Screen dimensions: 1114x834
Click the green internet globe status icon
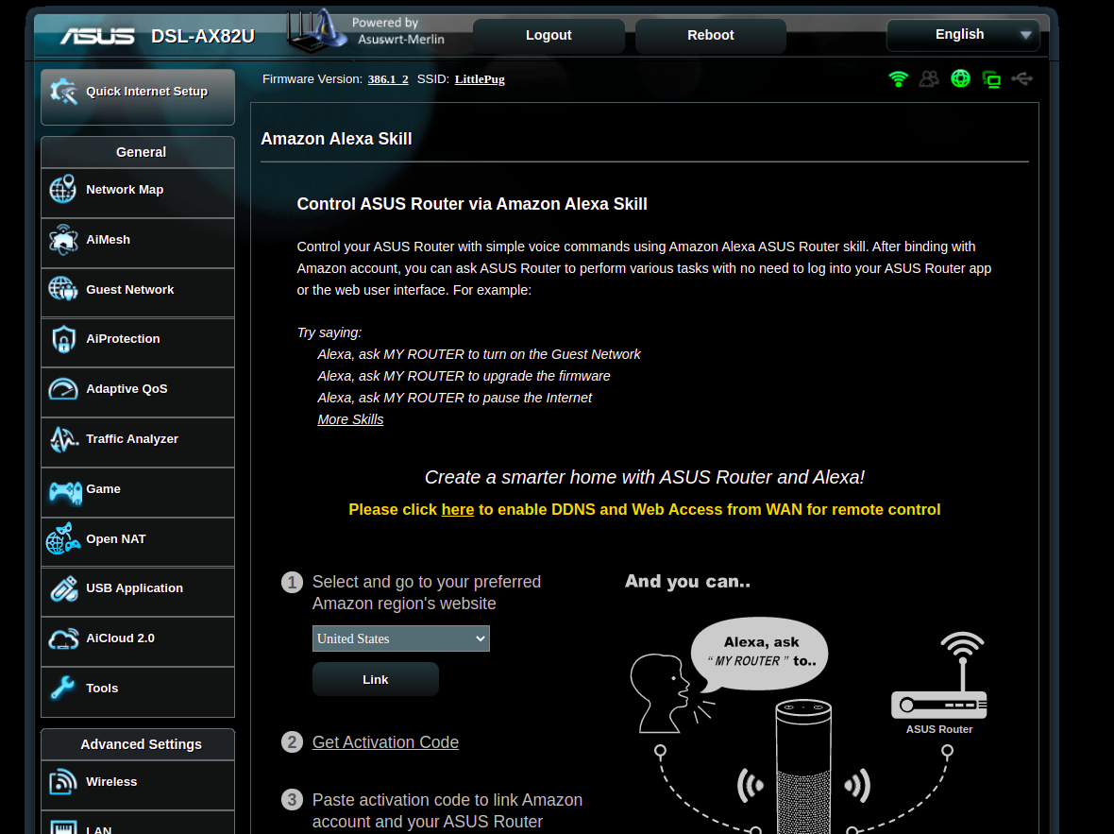pos(960,78)
